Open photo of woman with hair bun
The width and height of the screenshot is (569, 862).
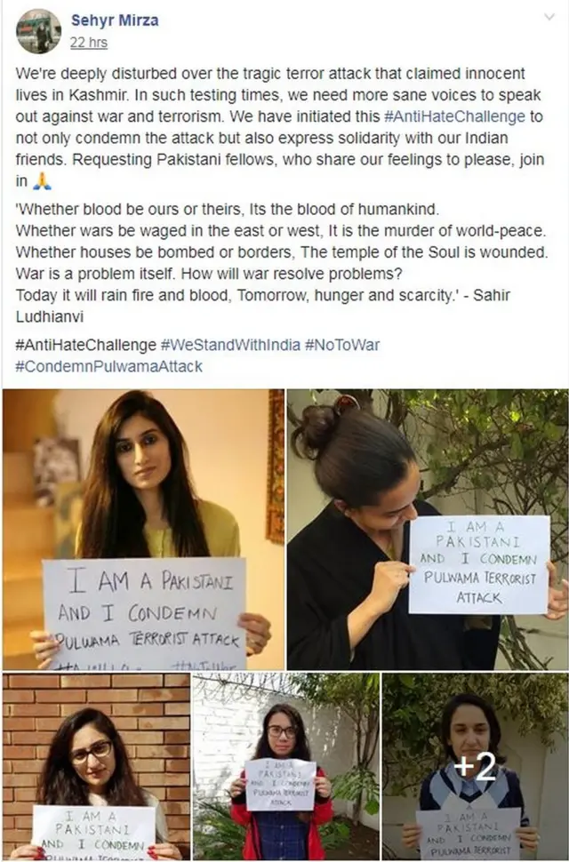coord(428,530)
